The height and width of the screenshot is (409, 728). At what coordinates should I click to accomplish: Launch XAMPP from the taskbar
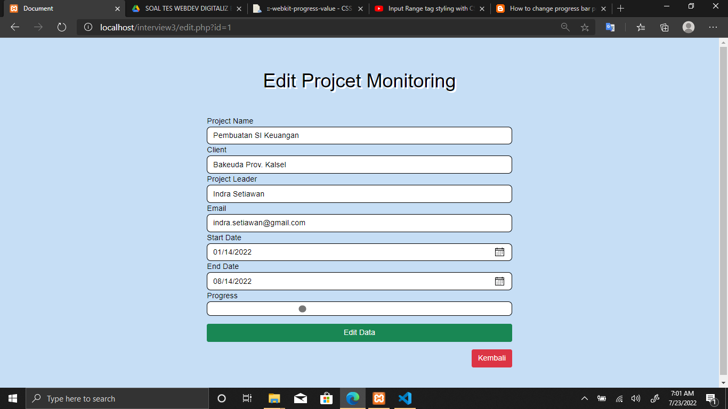pos(379,398)
